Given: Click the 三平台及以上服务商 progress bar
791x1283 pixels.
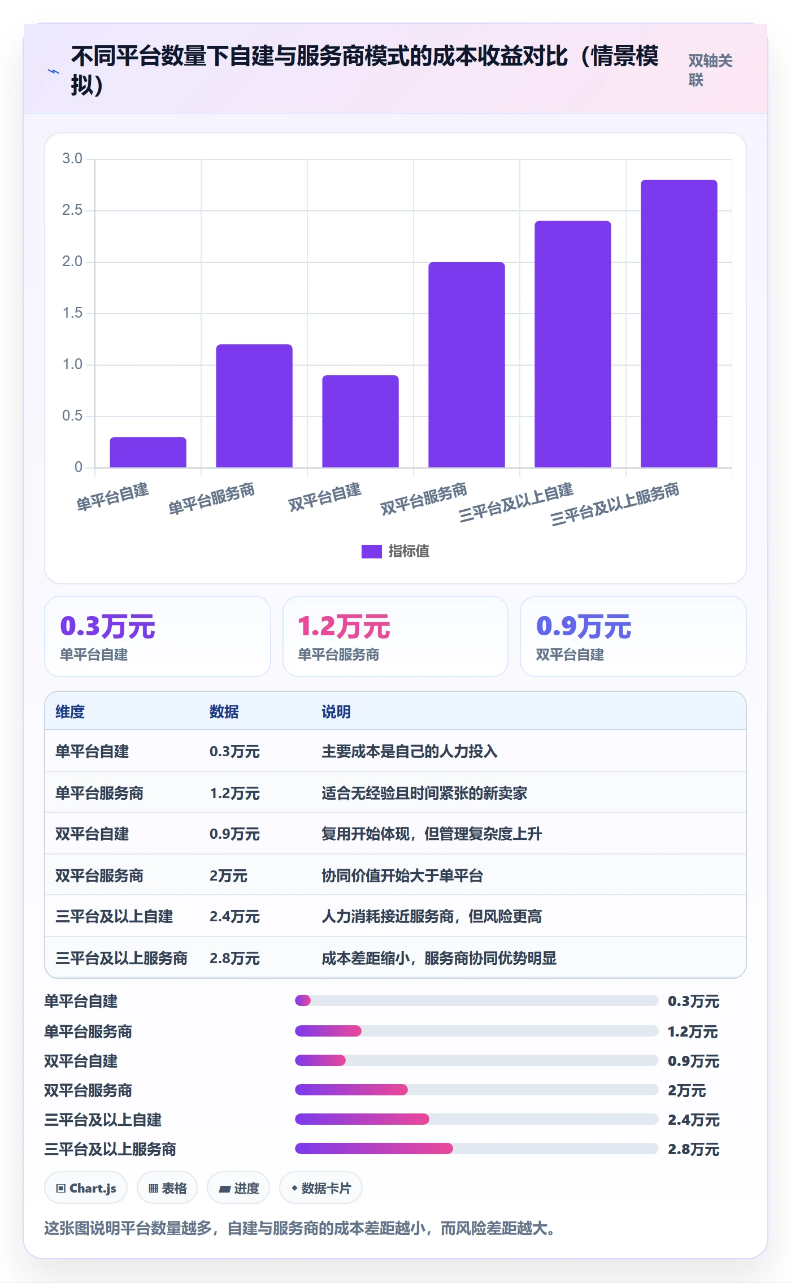Looking at the screenshot, I should click(x=476, y=1148).
